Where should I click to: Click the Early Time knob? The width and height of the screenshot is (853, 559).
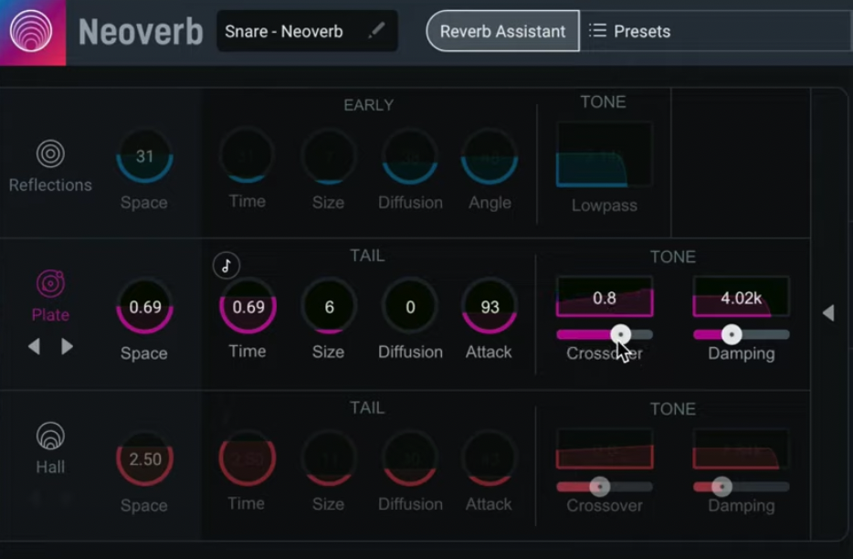(x=247, y=156)
